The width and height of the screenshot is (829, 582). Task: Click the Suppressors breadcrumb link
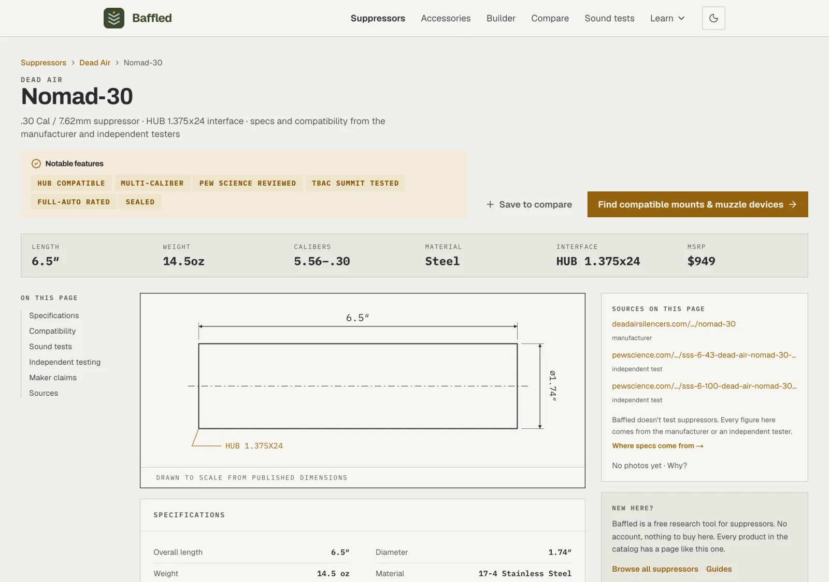pyautogui.click(x=44, y=63)
